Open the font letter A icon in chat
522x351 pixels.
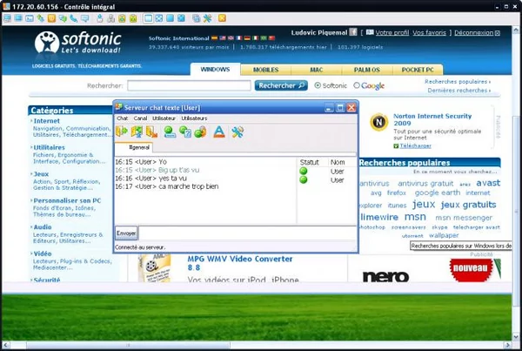[219, 132]
